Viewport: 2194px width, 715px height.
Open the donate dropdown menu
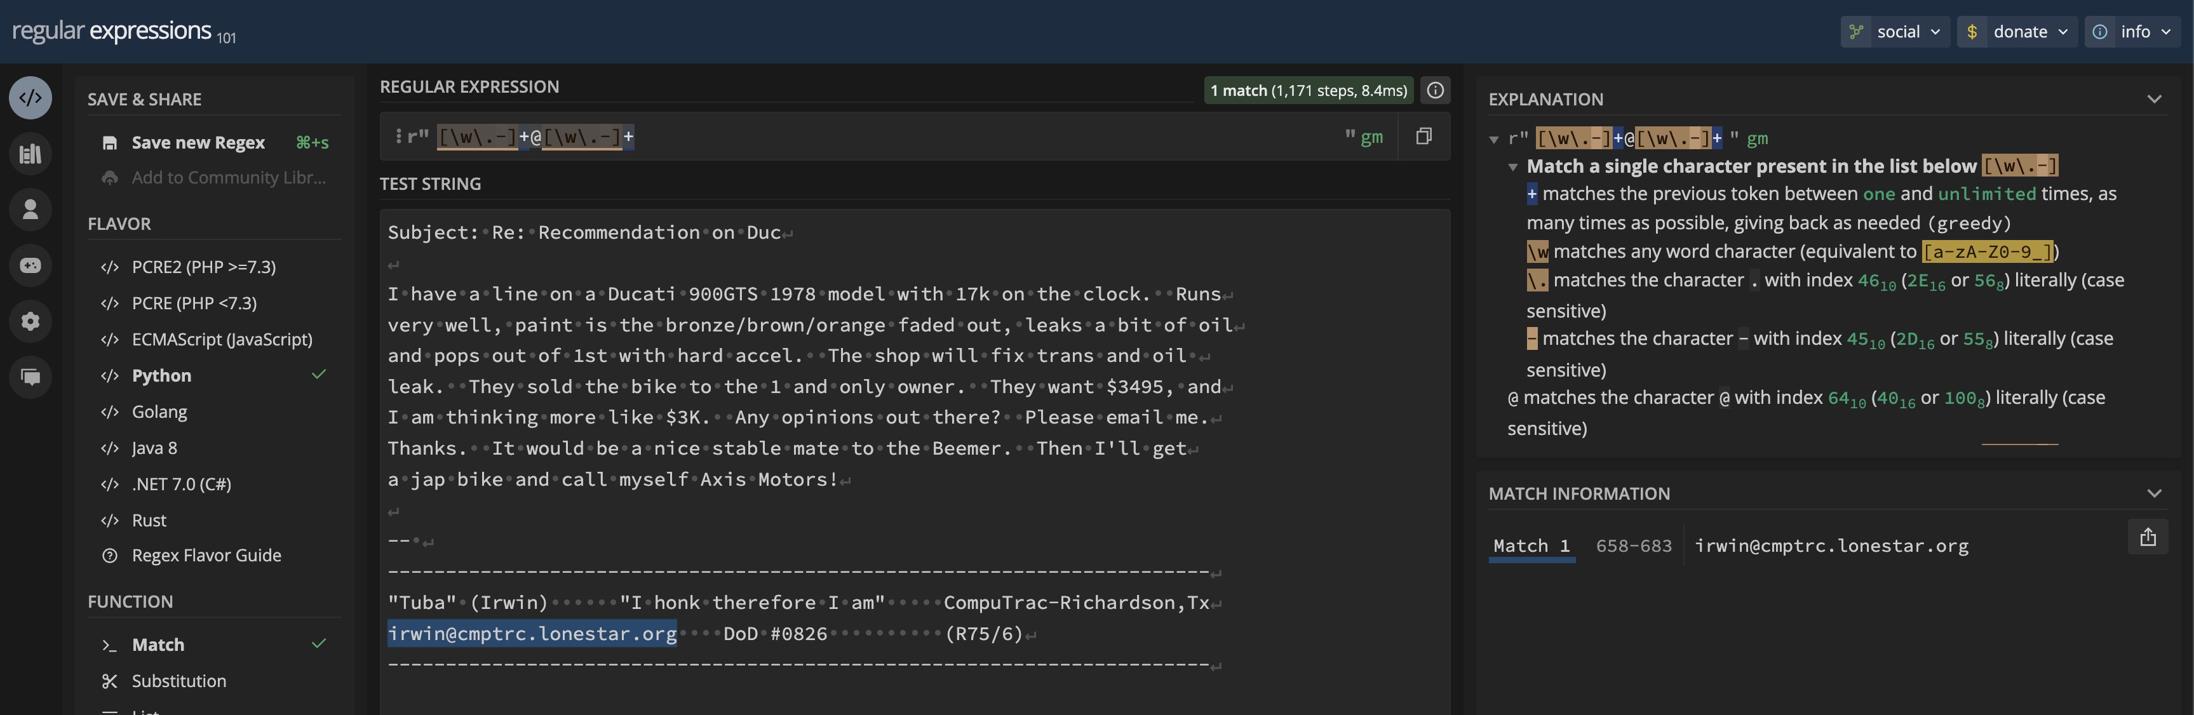[2017, 32]
